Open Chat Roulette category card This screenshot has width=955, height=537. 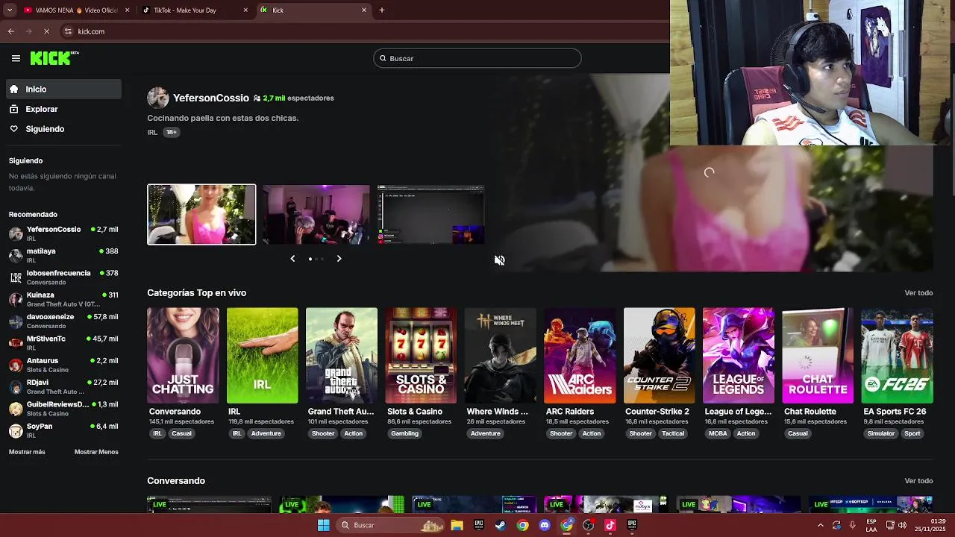click(x=818, y=355)
